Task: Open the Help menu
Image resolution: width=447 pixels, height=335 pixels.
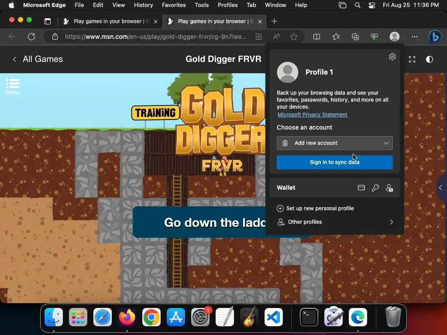Action: click(x=301, y=5)
